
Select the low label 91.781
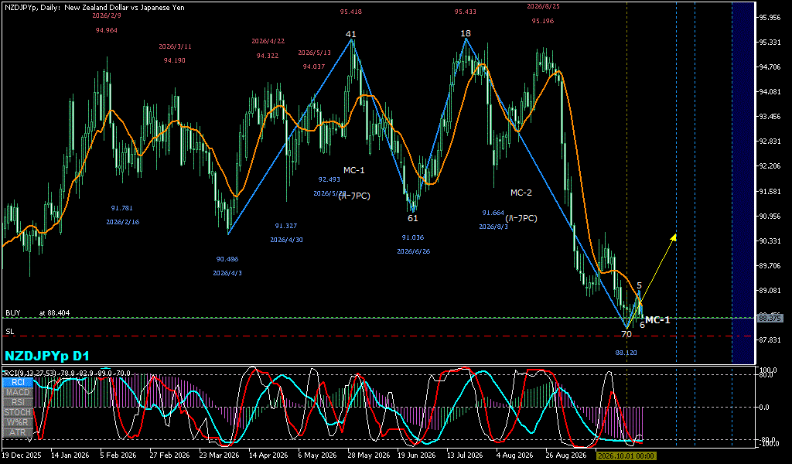pyautogui.click(x=121, y=208)
